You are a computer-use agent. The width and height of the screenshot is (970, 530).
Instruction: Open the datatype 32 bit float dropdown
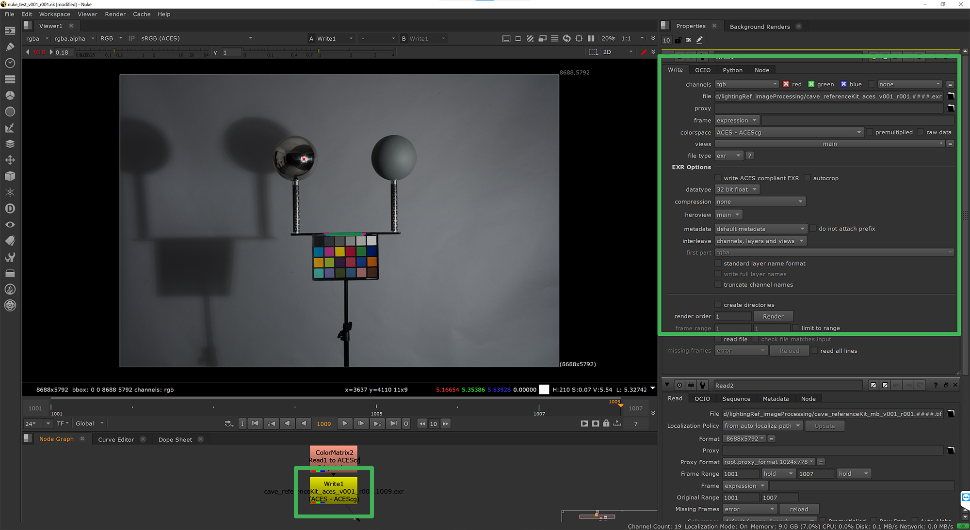pos(737,189)
